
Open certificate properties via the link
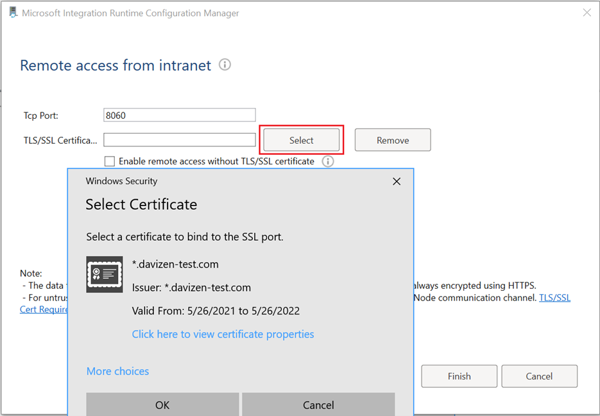223,334
